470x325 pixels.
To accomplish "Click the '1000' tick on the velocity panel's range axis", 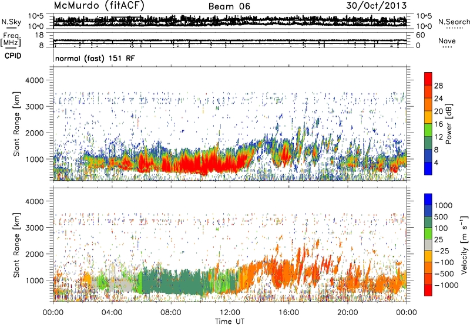I will pyautogui.click(x=34, y=280).
